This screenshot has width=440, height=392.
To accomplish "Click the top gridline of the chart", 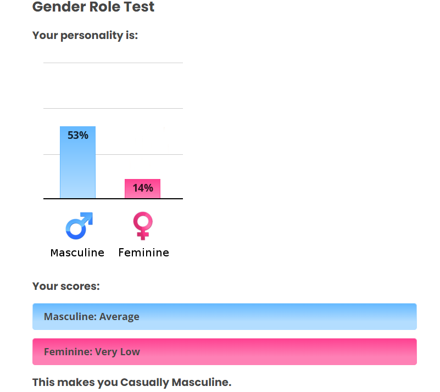I will pos(113,63).
